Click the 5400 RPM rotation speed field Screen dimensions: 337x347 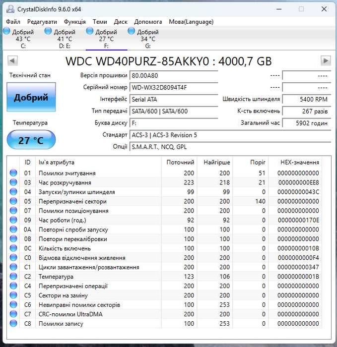point(307,99)
